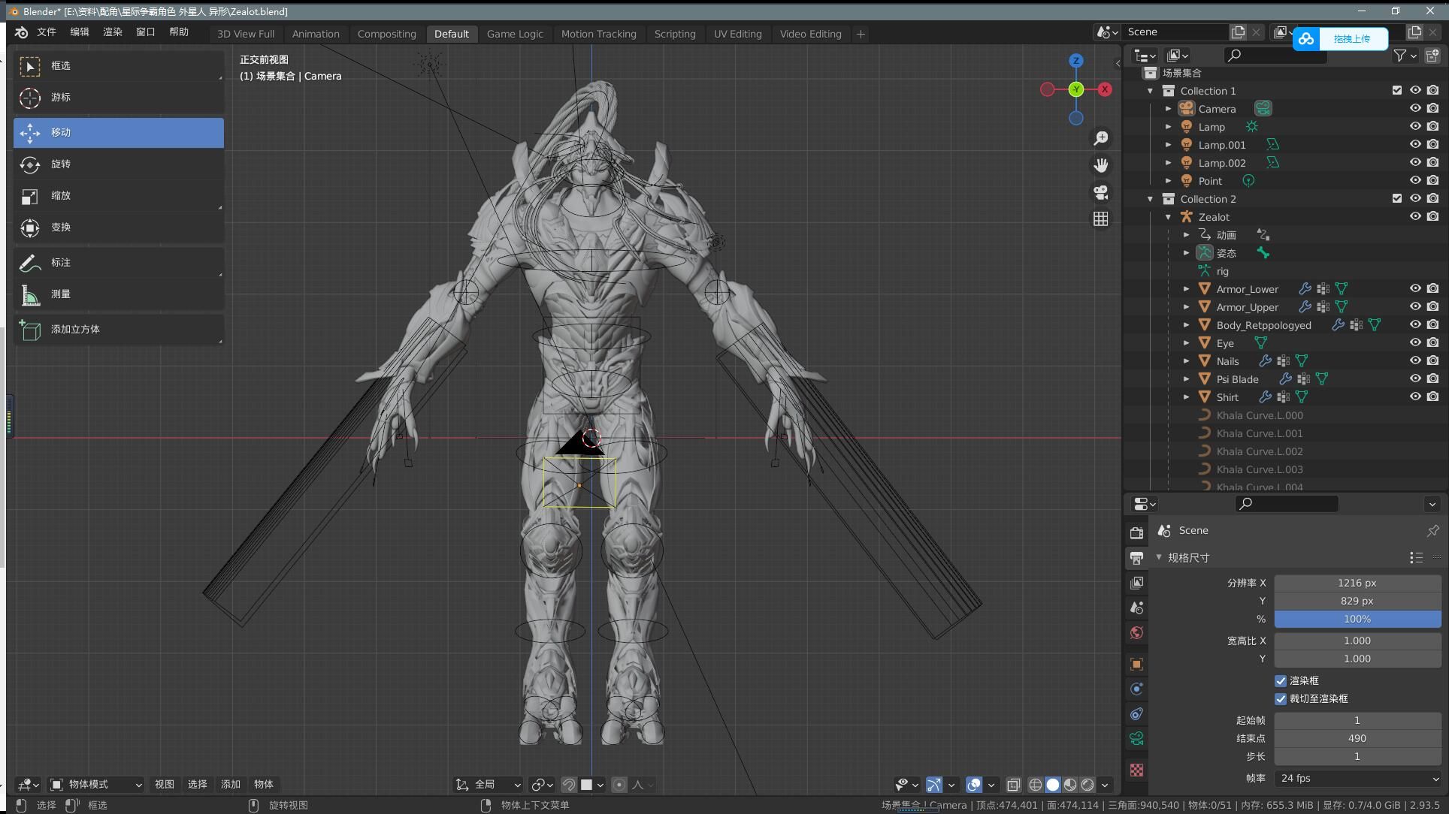Image resolution: width=1449 pixels, height=814 pixels.
Task: Disable the 渲染框 render region checkbox
Action: [x=1281, y=680]
